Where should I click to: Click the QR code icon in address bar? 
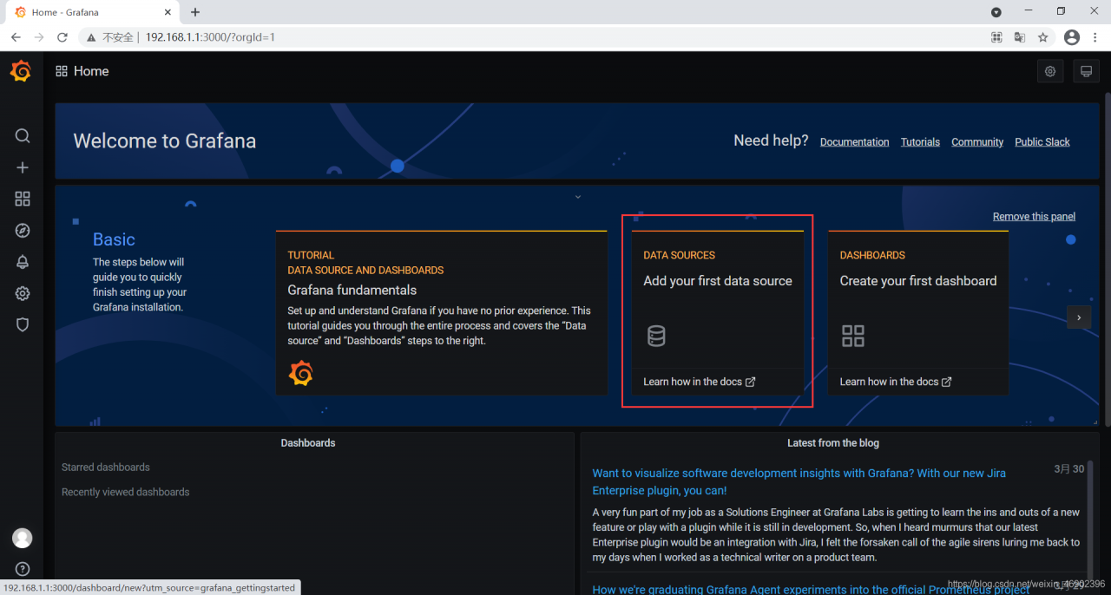[996, 37]
